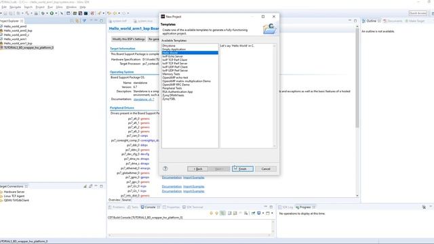Click Link with Editor icon in Project Explorer
The image size is (434, 244).
[77, 21]
